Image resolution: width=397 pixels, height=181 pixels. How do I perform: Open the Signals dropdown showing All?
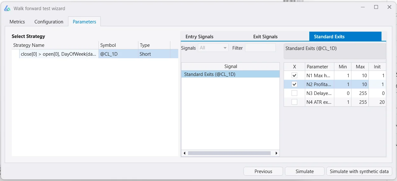pos(213,48)
